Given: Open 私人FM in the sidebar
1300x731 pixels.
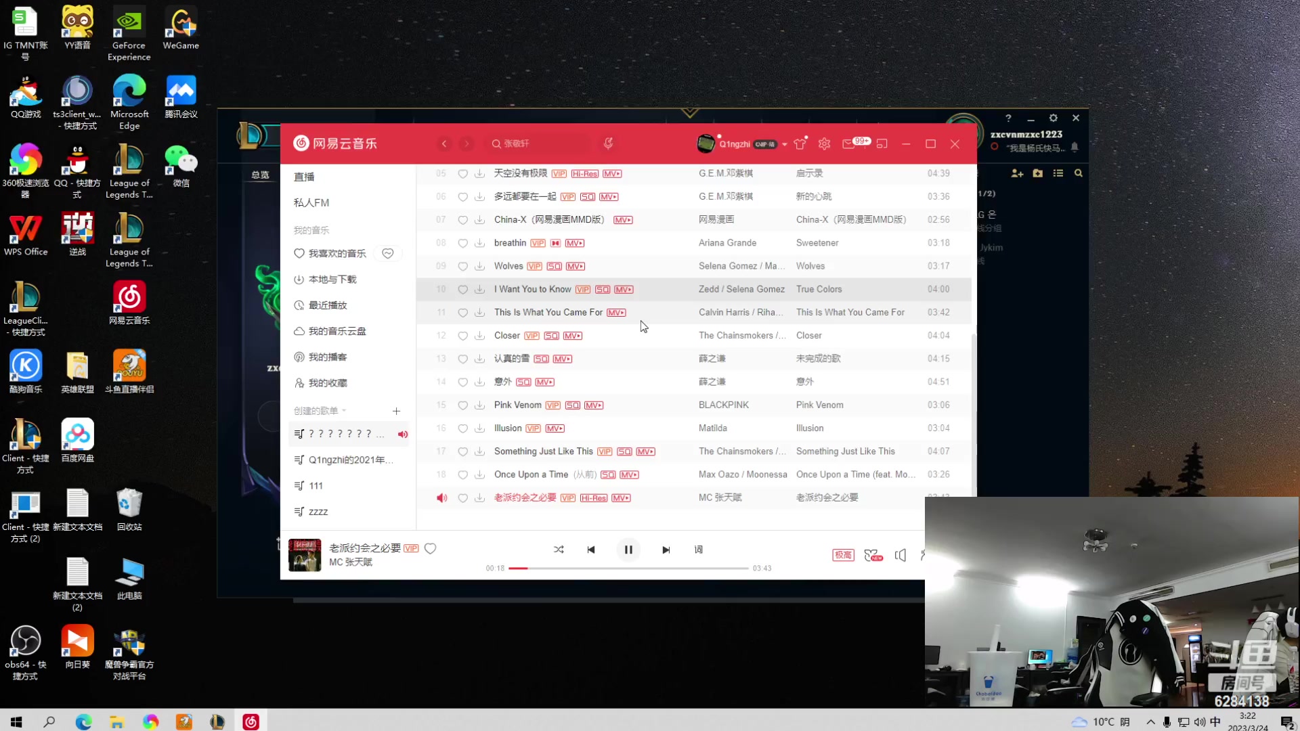Looking at the screenshot, I should 311,202.
